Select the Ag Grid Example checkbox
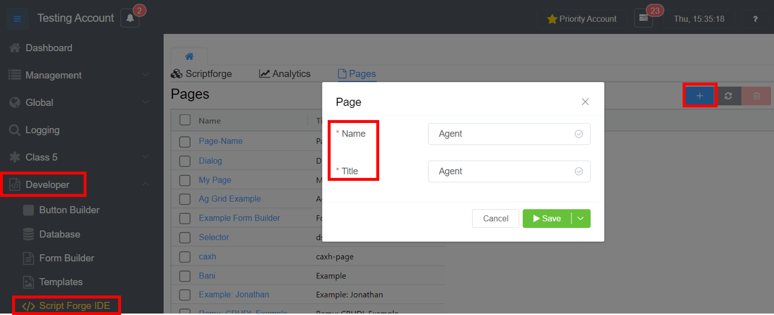This screenshot has width=774, height=315. click(x=185, y=199)
